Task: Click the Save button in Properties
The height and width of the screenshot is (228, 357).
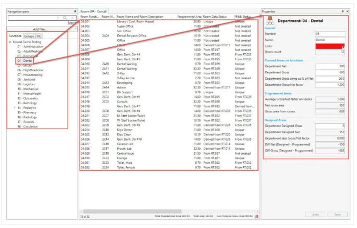Action: [x=337, y=214]
